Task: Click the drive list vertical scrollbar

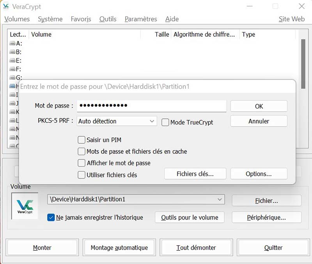Action: click(303, 59)
